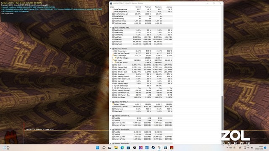
Task: Collapse the Battery sensor group
Action: point(111,102)
